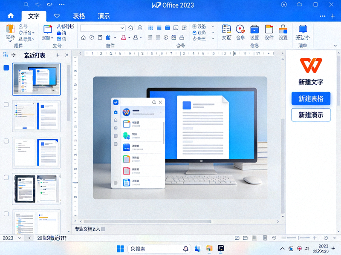Viewport: 341px width, 255px height.
Task: Toggle the heart favorite next to 文字 tab
Action: click(57, 16)
